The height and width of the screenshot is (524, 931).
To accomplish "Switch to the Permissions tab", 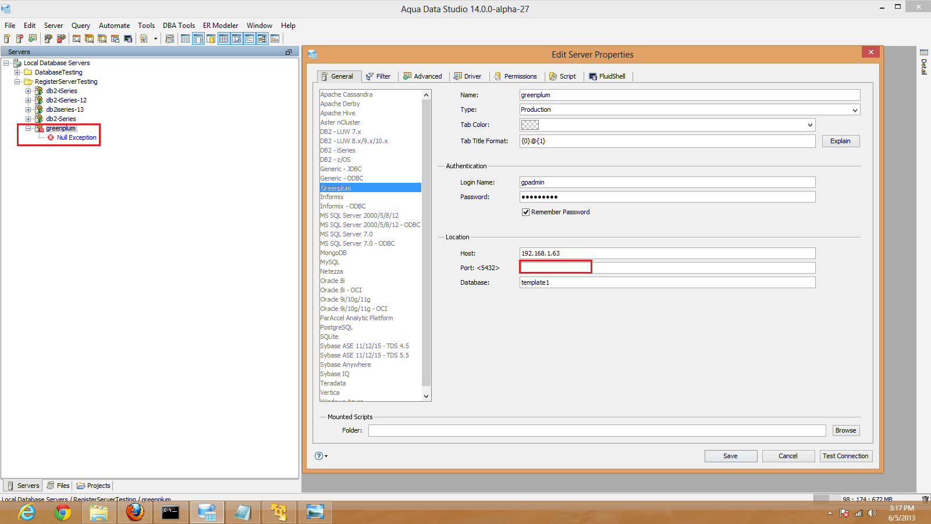I will [516, 76].
